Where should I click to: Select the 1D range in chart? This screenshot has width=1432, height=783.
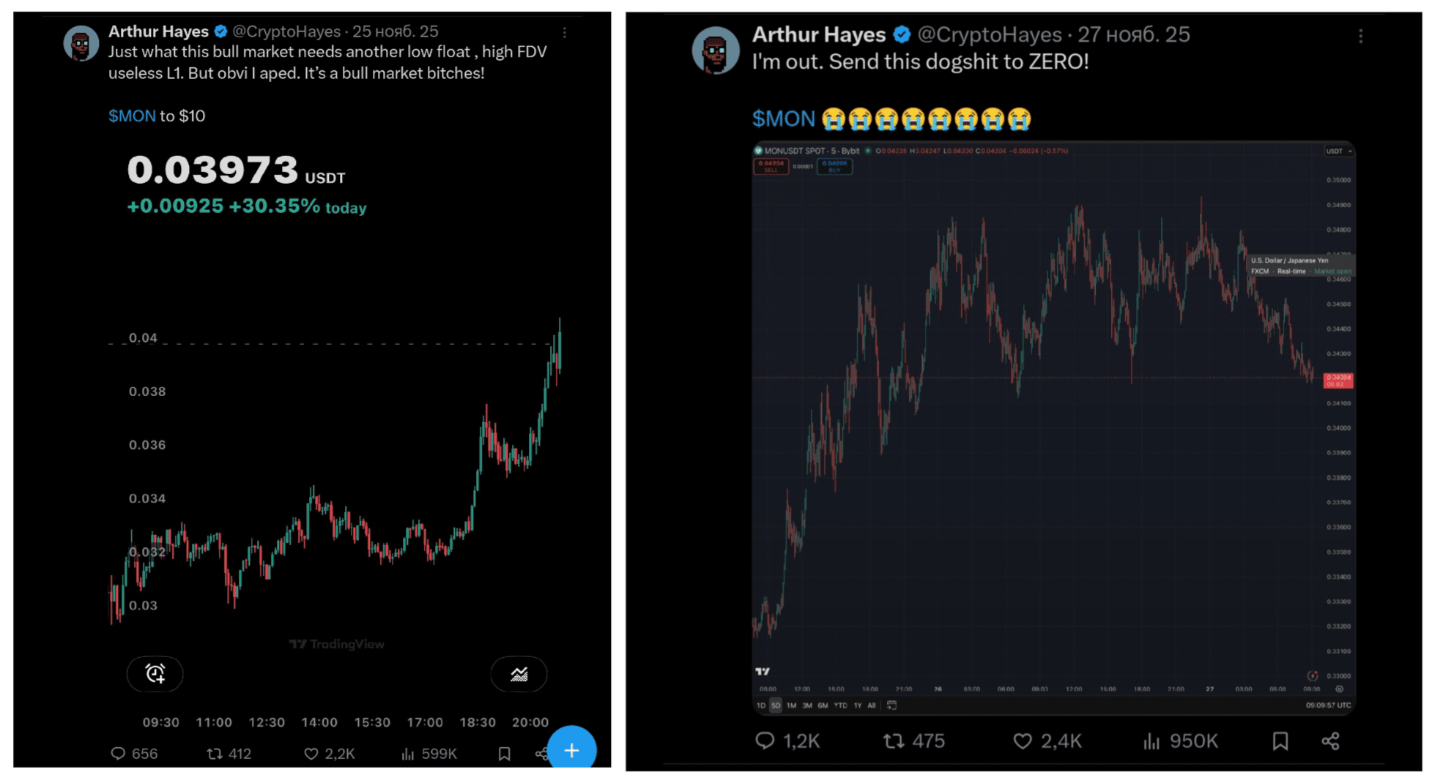point(761,705)
